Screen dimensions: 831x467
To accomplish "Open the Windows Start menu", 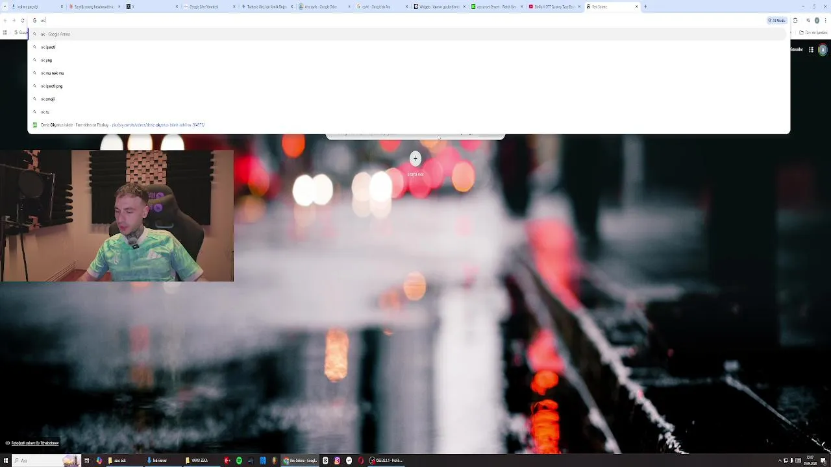I will [6, 461].
